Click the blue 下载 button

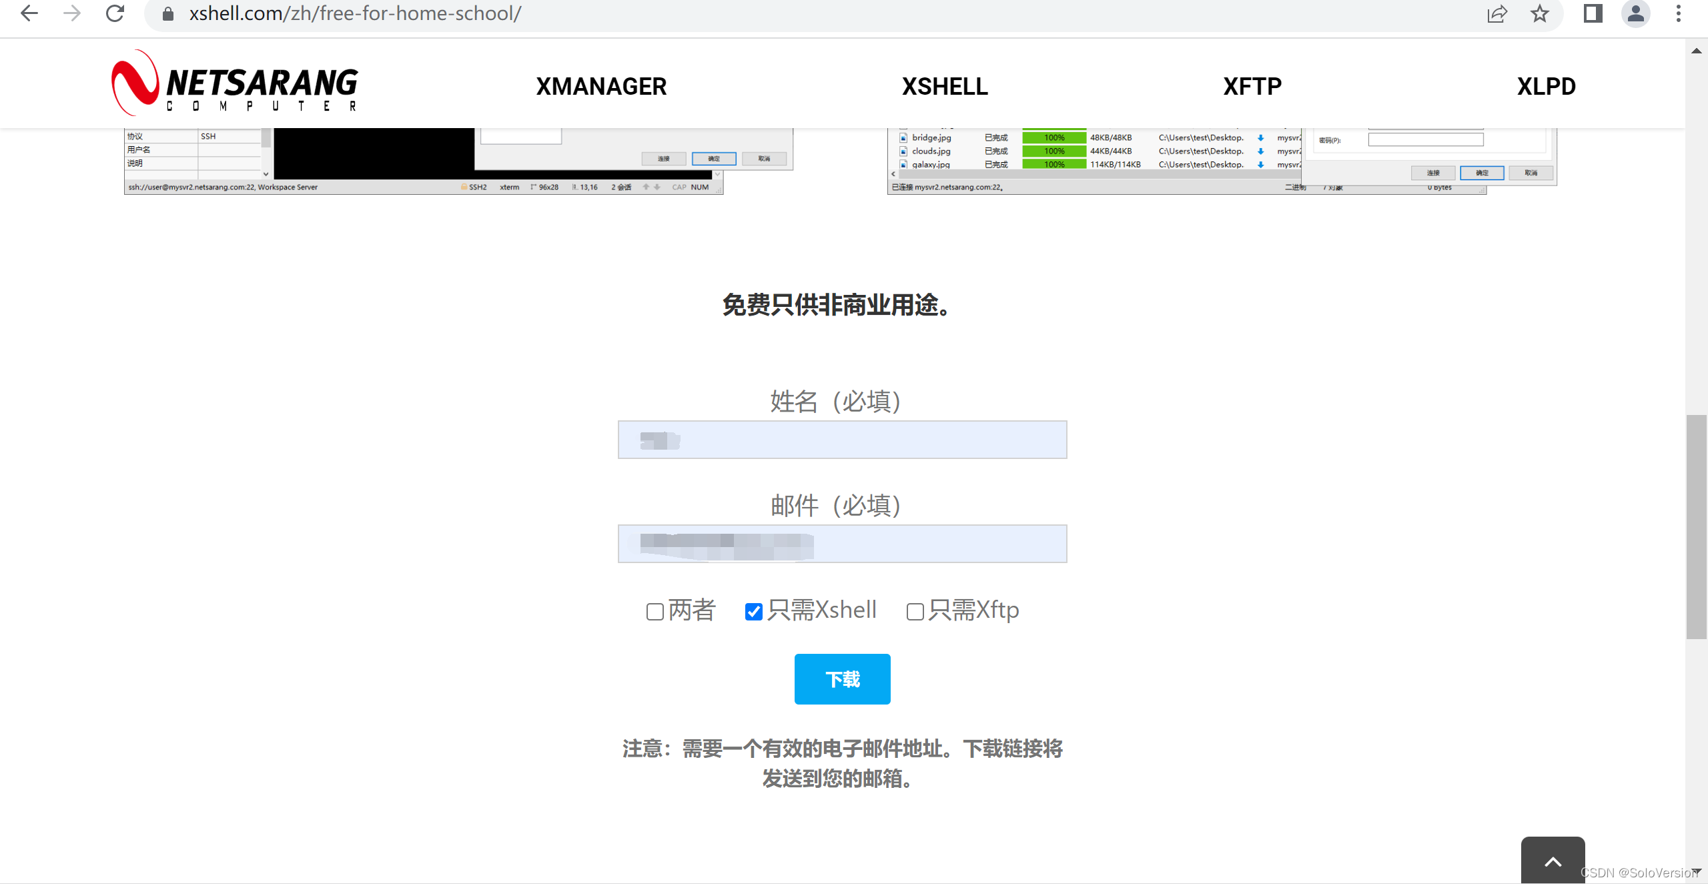[842, 679]
